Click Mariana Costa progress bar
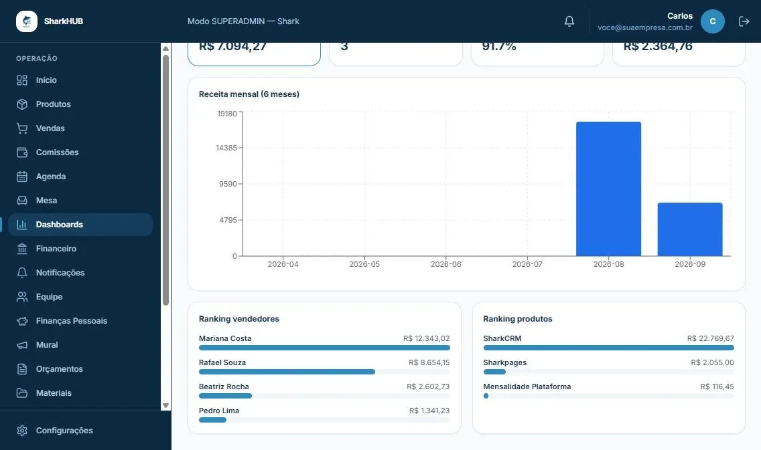Screen dimensions: 761x450 click(x=324, y=348)
